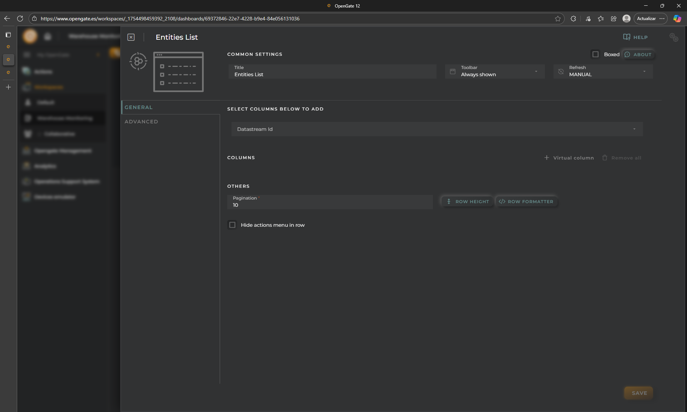Enable the Boxed checkbox
Screen dimensions: 687x412
[x=595, y=54]
